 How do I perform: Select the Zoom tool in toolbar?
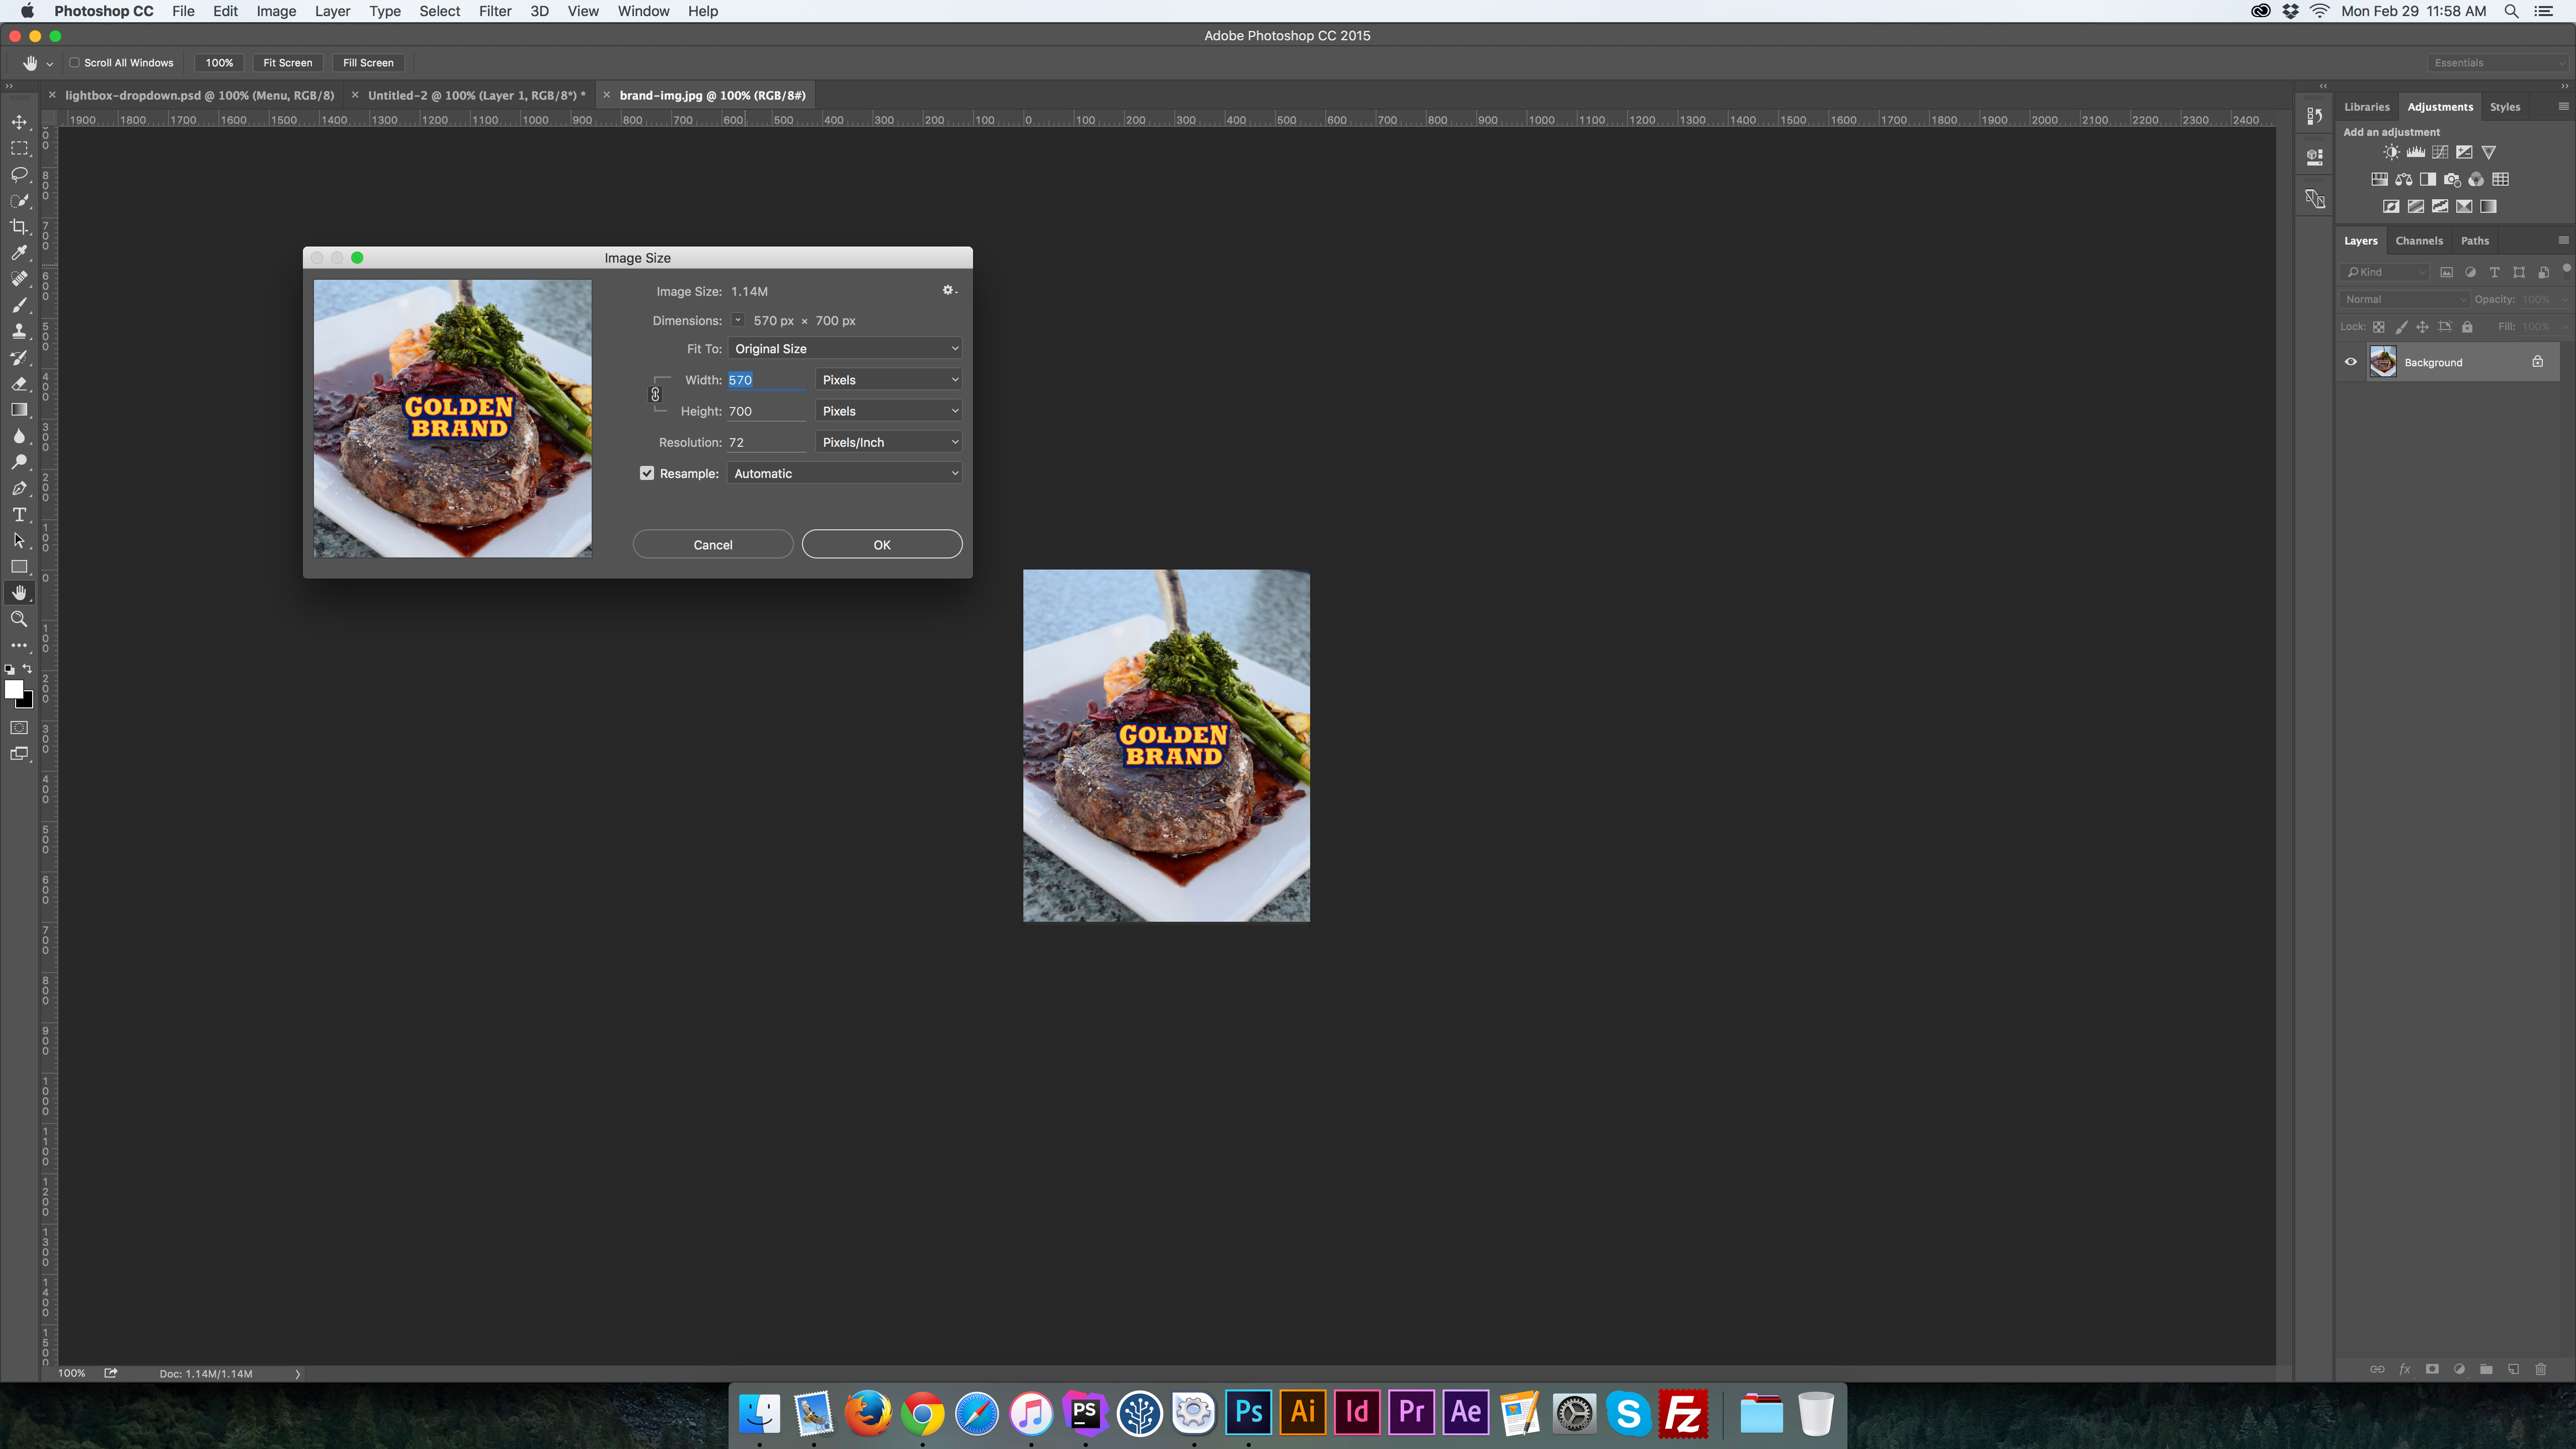point(19,619)
